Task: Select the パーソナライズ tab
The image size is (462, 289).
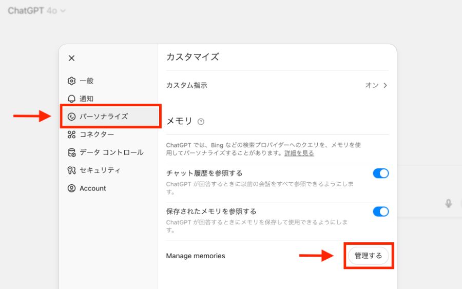Action: coord(110,117)
